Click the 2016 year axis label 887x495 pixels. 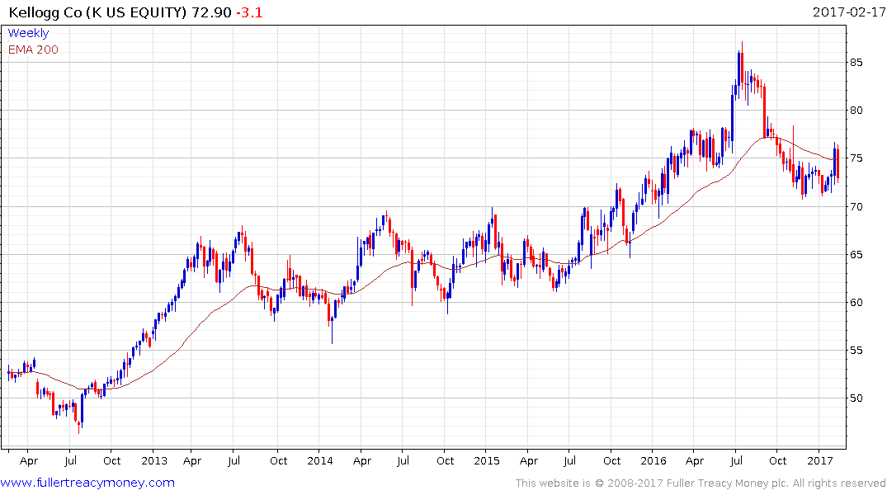click(653, 460)
